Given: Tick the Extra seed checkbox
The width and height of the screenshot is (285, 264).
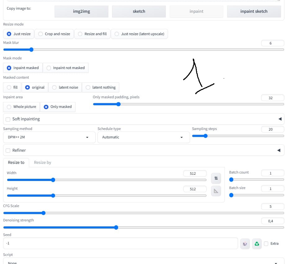Looking at the screenshot, I should 266,244.
